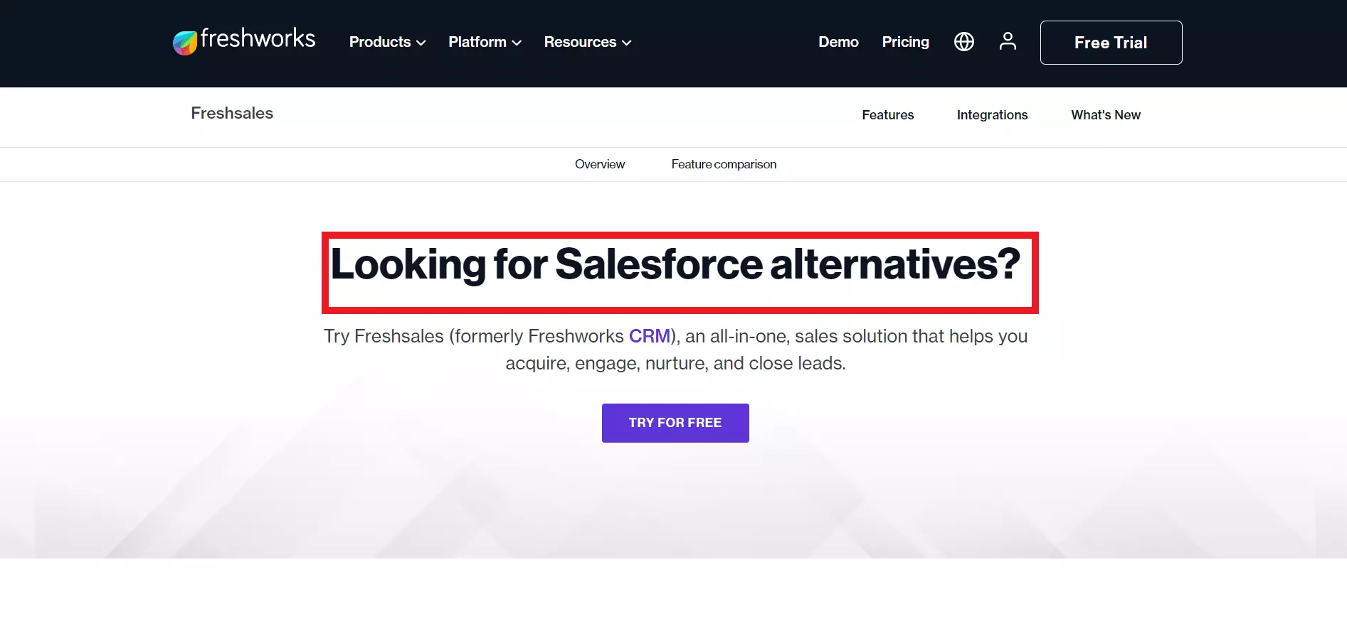The image size is (1347, 621).
Task: Select Features in the Freshsales navigation
Action: pyautogui.click(x=887, y=115)
